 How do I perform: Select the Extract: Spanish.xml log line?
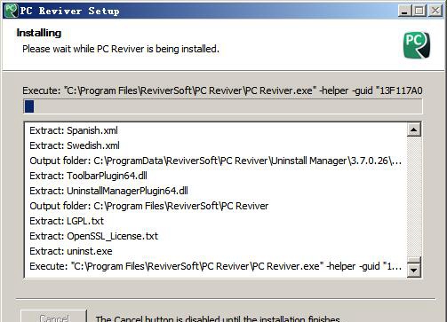(x=74, y=130)
